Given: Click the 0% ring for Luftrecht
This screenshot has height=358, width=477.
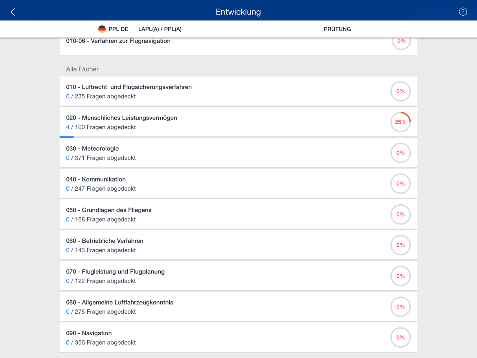Looking at the screenshot, I should (400, 92).
